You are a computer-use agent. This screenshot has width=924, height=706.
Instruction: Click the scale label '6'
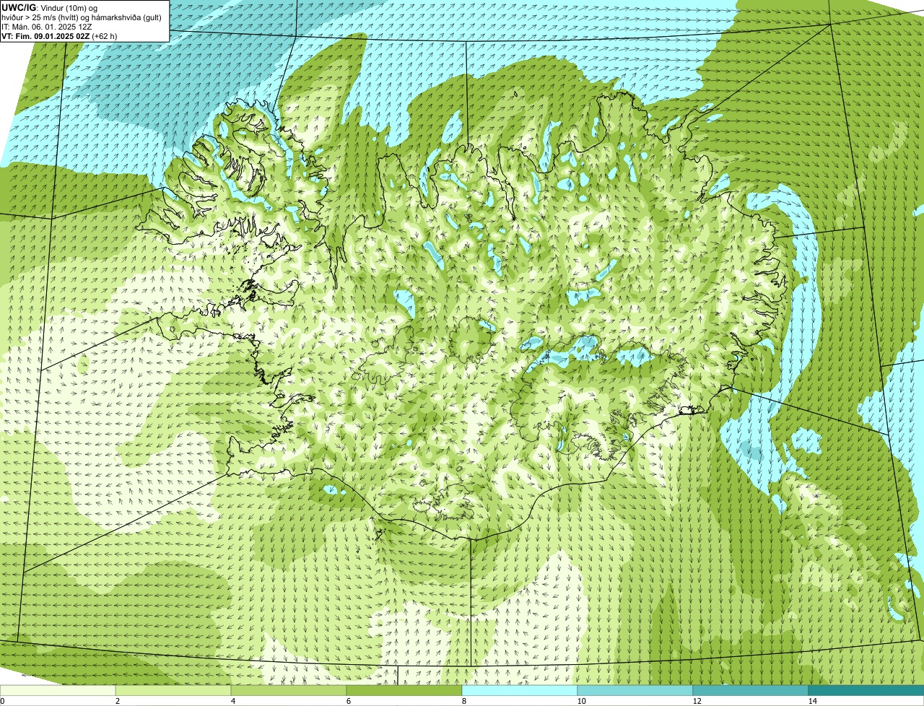tap(348, 701)
